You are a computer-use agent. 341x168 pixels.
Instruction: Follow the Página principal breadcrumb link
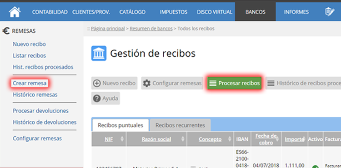pos(108,29)
